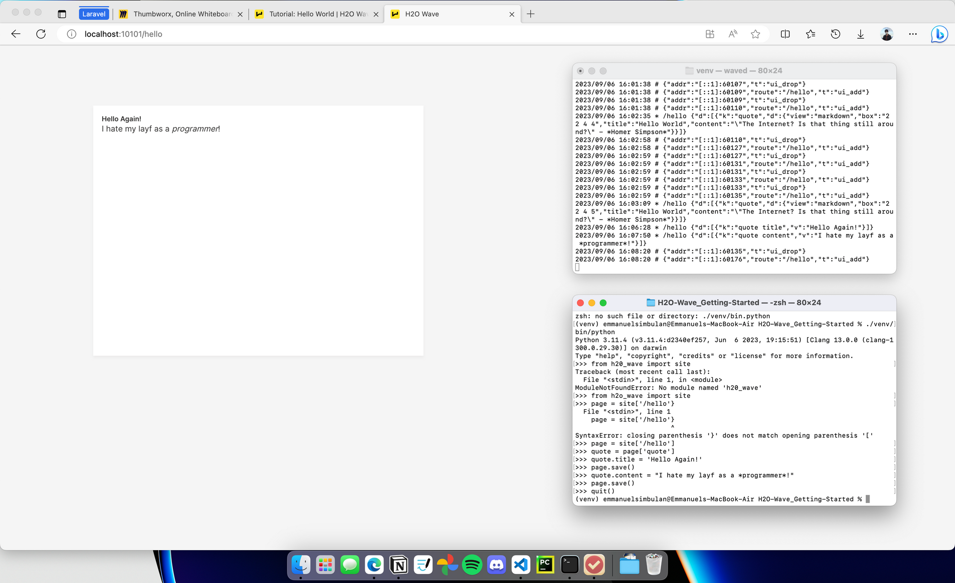Close the H2O Wave tab
The height and width of the screenshot is (583, 955).
coord(512,14)
